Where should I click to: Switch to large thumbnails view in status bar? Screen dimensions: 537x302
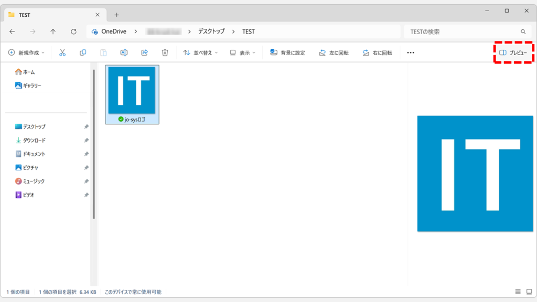click(528, 292)
